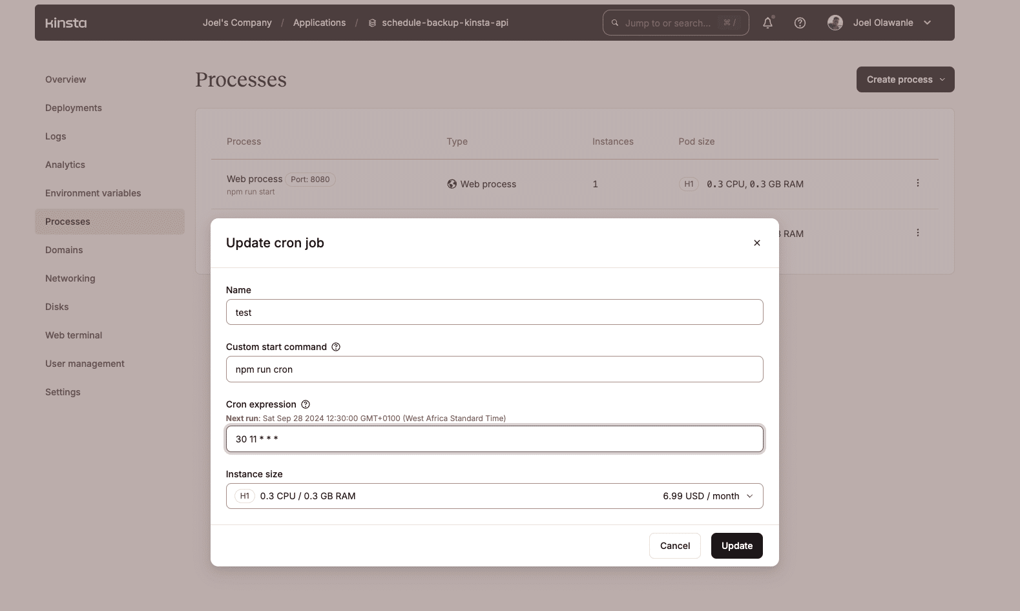Click the Cron expression help icon
Image resolution: width=1020 pixels, height=611 pixels.
pyautogui.click(x=306, y=404)
